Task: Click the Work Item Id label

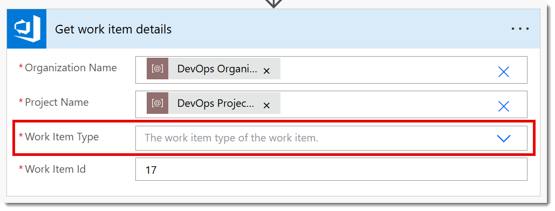Action: click(x=55, y=169)
